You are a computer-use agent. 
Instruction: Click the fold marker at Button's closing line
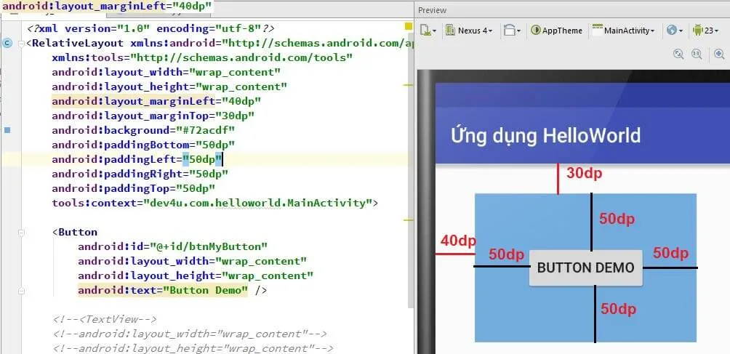[21, 291]
